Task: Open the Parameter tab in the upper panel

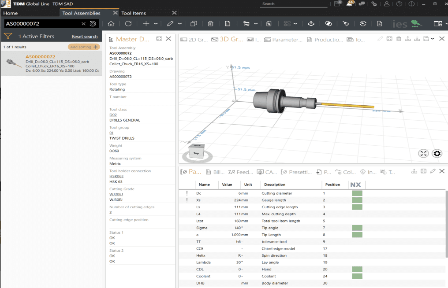Action: (284, 40)
